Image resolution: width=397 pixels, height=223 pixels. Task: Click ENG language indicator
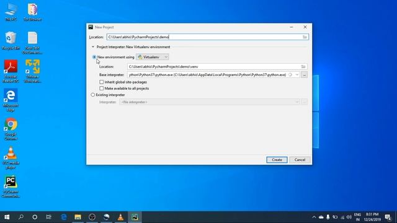point(357,217)
